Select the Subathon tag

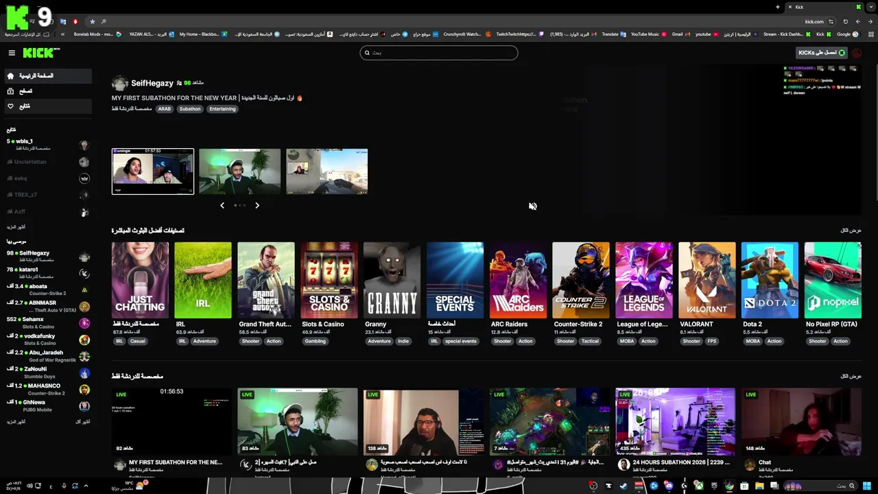coord(190,109)
